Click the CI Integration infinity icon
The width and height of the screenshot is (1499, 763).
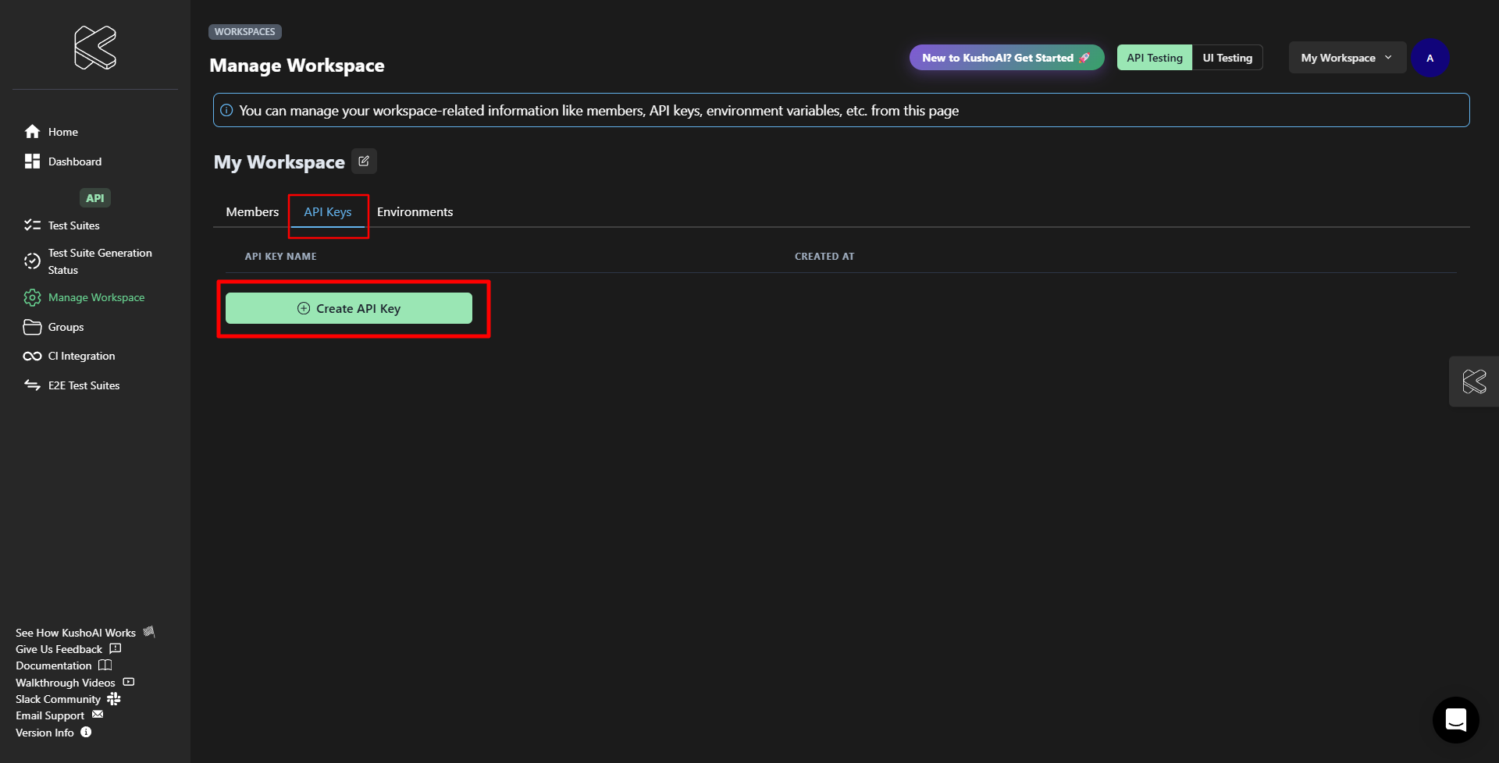32,357
